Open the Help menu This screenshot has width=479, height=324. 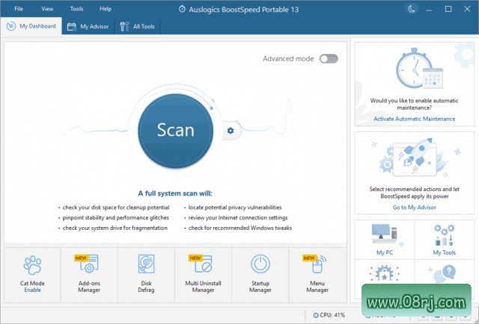[106, 9]
